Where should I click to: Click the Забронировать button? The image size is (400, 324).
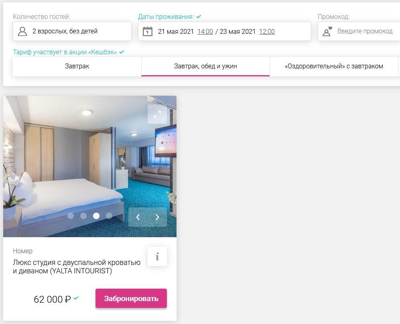[131, 298]
